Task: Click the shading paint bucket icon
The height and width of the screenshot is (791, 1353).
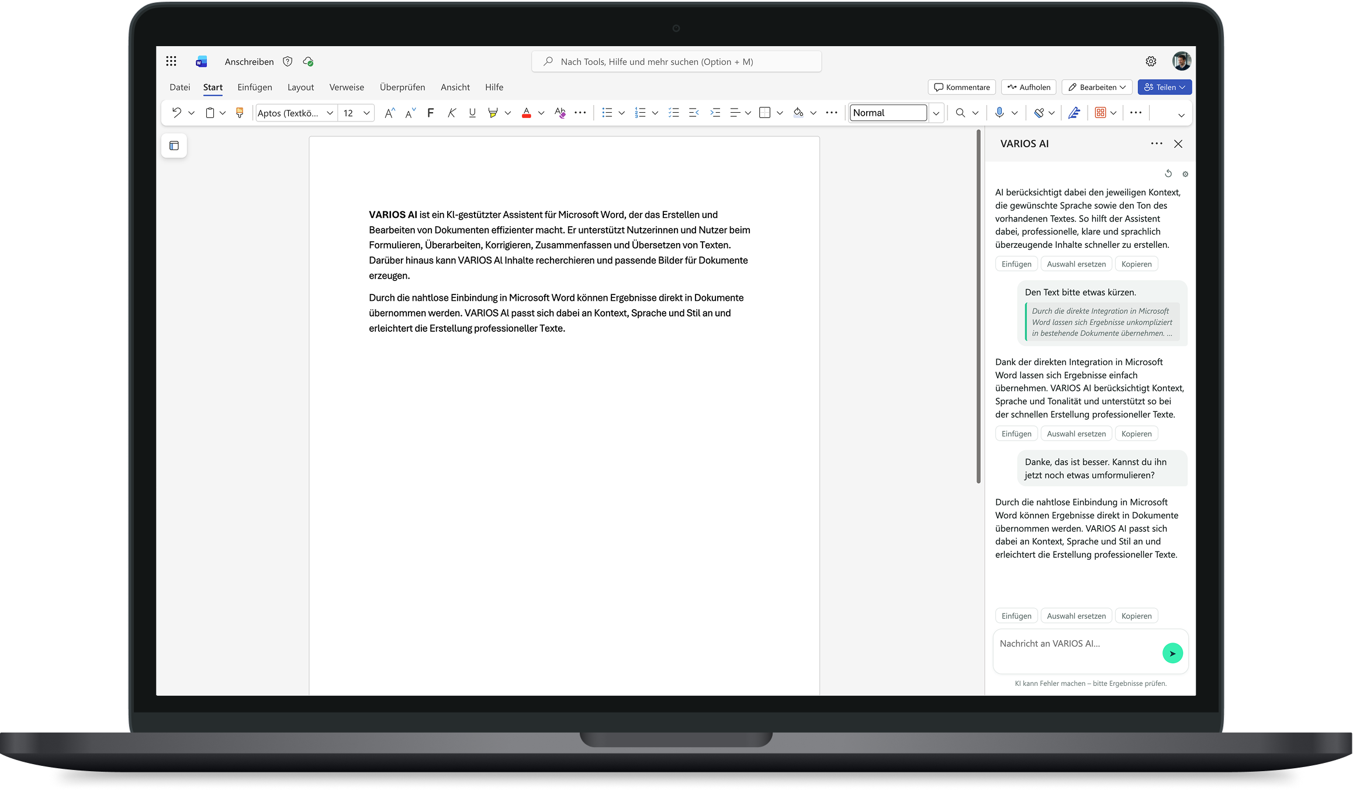Action: [x=798, y=113]
